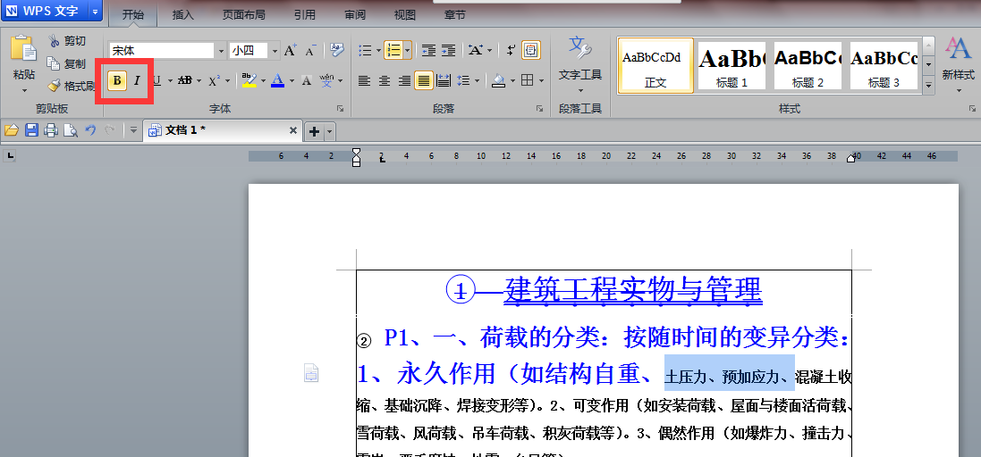Toggle Italic formatting (I)
981x457 pixels.
click(x=137, y=80)
